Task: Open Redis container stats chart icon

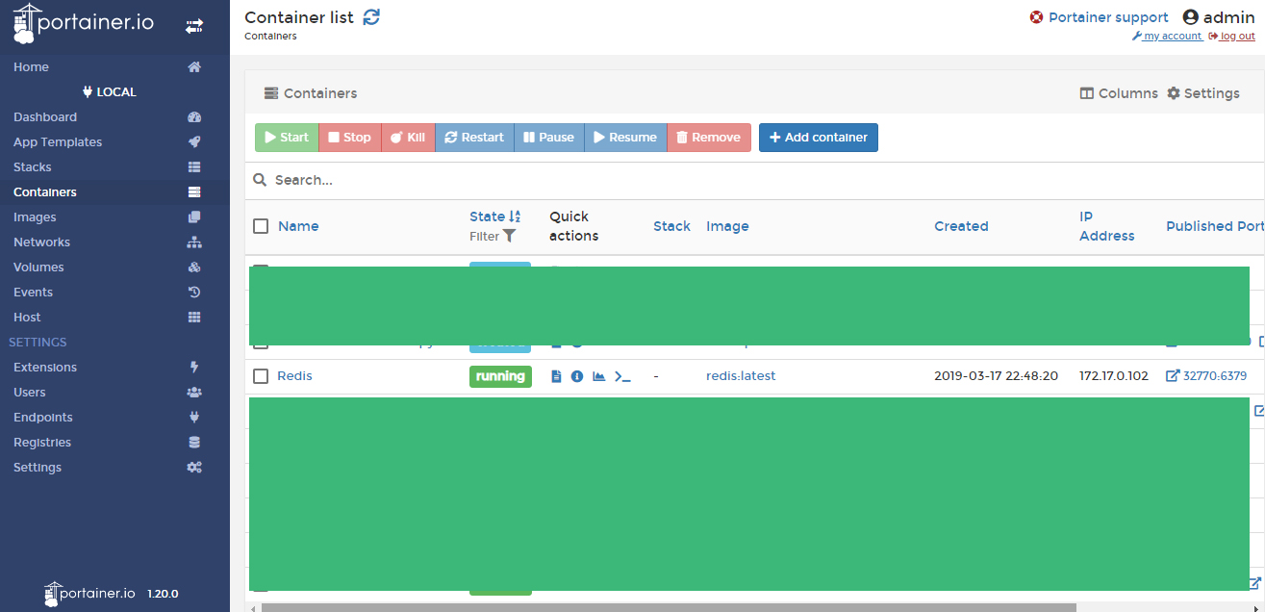Action: [x=598, y=376]
